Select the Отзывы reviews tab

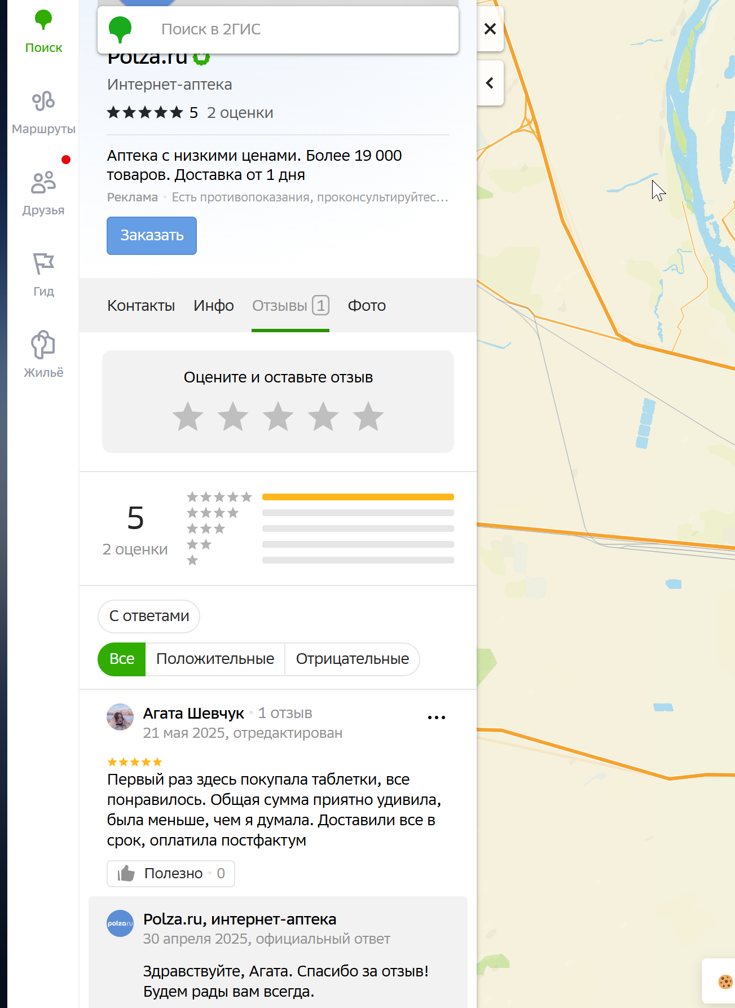pos(291,306)
